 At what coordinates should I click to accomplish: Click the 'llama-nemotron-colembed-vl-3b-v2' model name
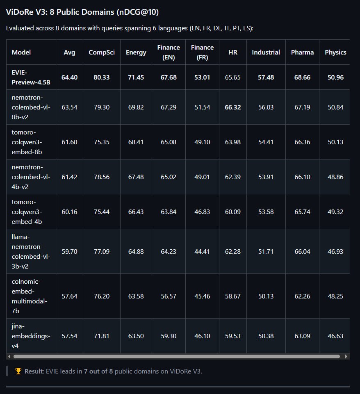point(31,251)
